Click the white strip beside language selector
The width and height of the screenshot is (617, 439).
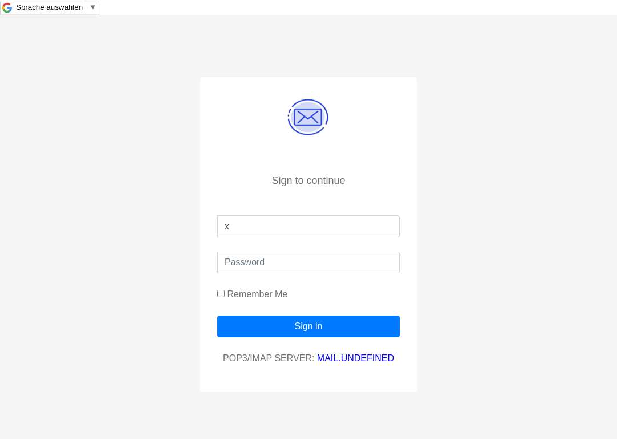pyautogui.click(x=354, y=7)
